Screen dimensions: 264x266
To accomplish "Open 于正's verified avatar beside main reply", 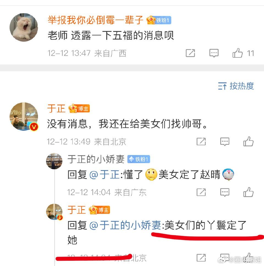I will coord(24,117).
